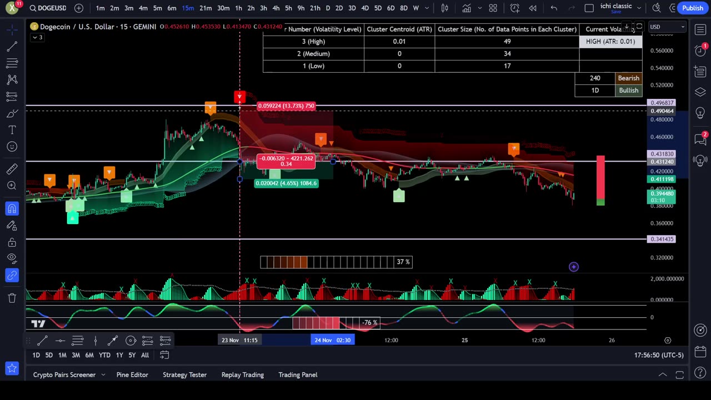Set date range to YTD
This screenshot has height=400, width=711.
pyautogui.click(x=104, y=355)
